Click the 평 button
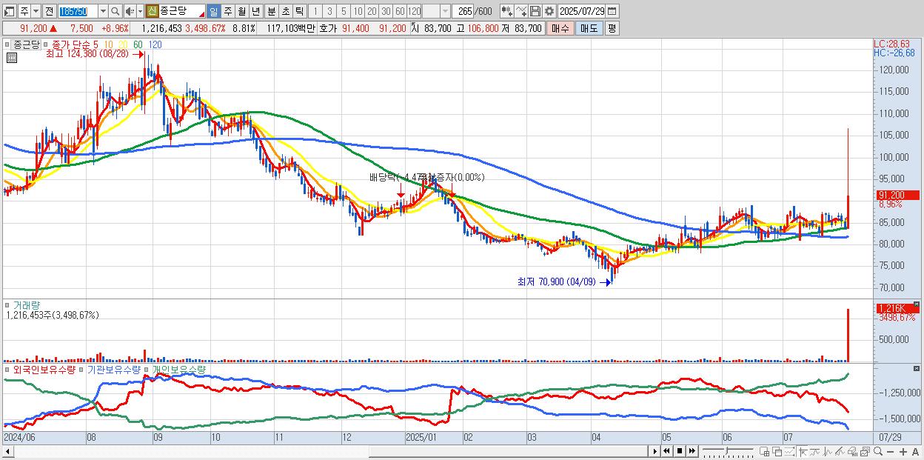 click(x=612, y=28)
